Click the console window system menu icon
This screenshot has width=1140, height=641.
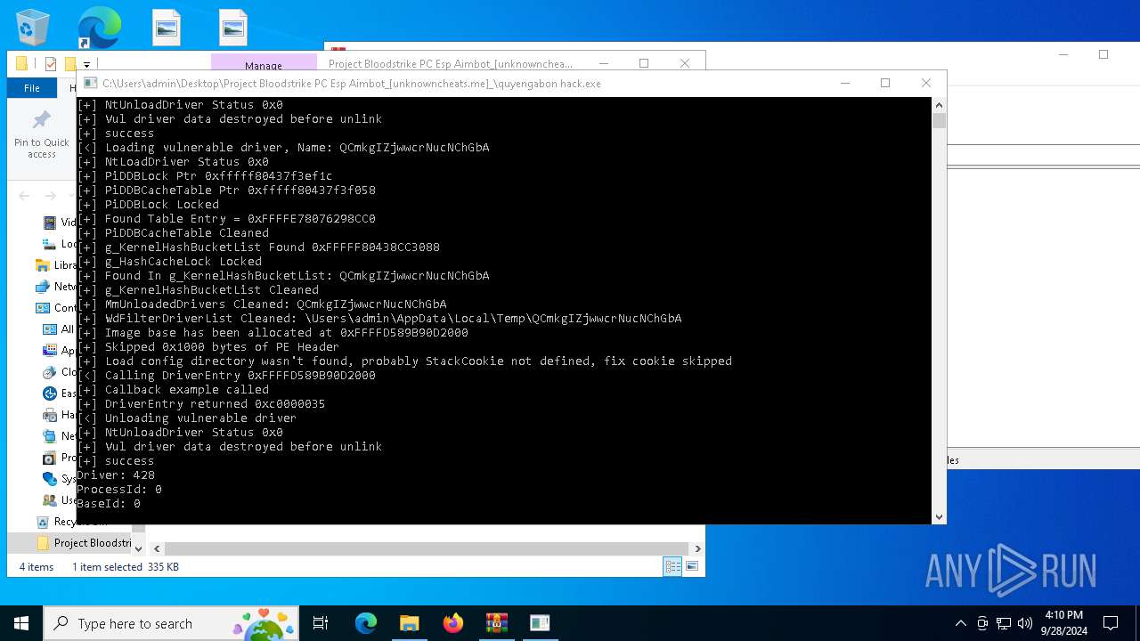[91, 83]
